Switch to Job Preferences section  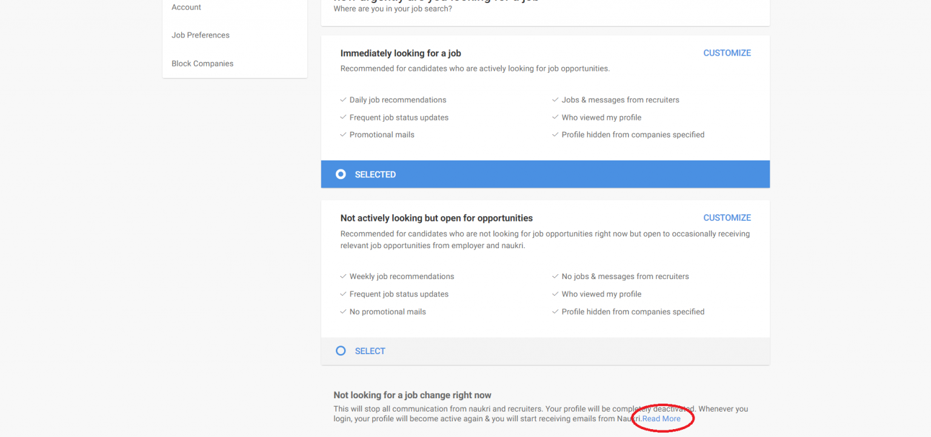click(201, 34)
